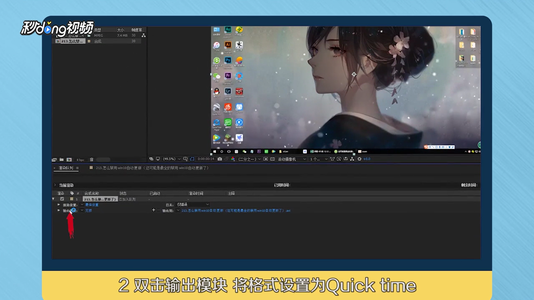Image resolution: width=534 pixels, height=300 pixels.
Task: Click the 无损 output module link
Action: 88,211
